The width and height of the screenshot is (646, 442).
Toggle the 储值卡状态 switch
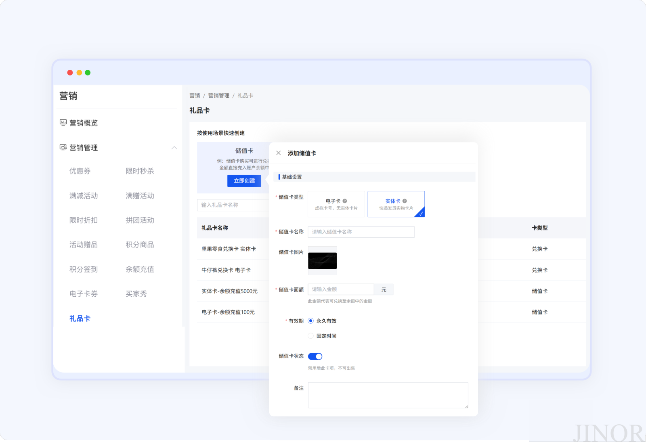[x=315, y=356]
